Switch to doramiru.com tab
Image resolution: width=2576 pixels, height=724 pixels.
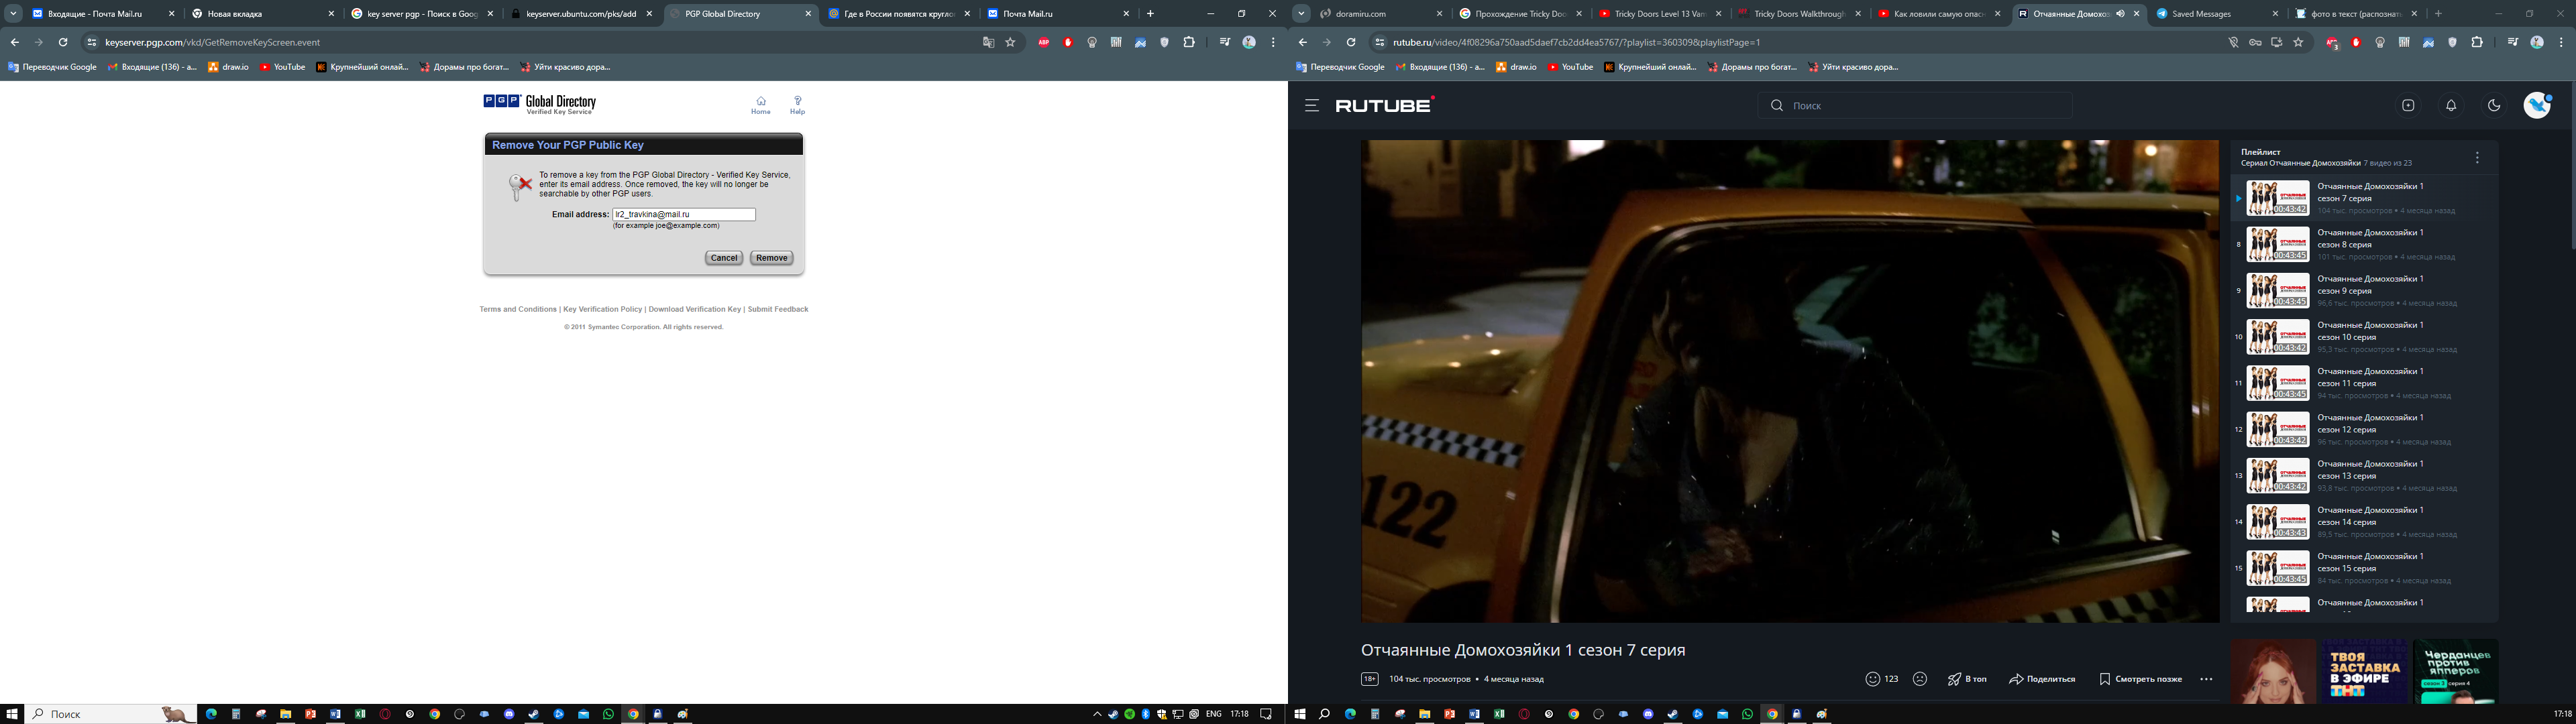(x=1381, y=14)
